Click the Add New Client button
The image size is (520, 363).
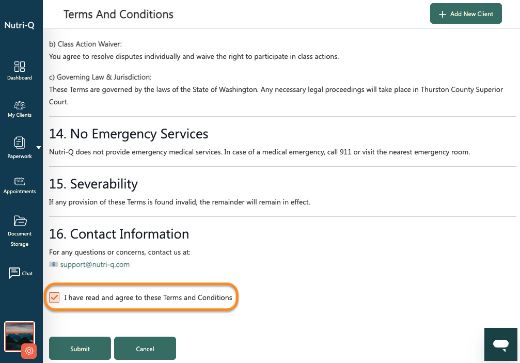466,13
